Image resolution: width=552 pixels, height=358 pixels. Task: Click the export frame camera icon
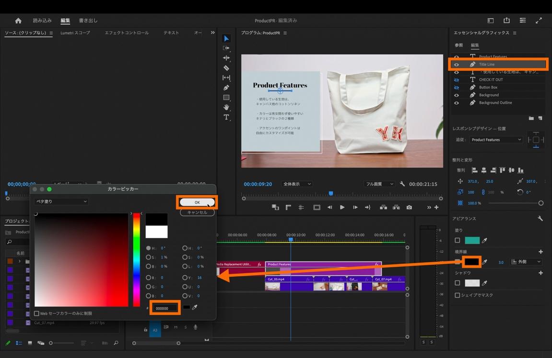[x=409, y=207]
